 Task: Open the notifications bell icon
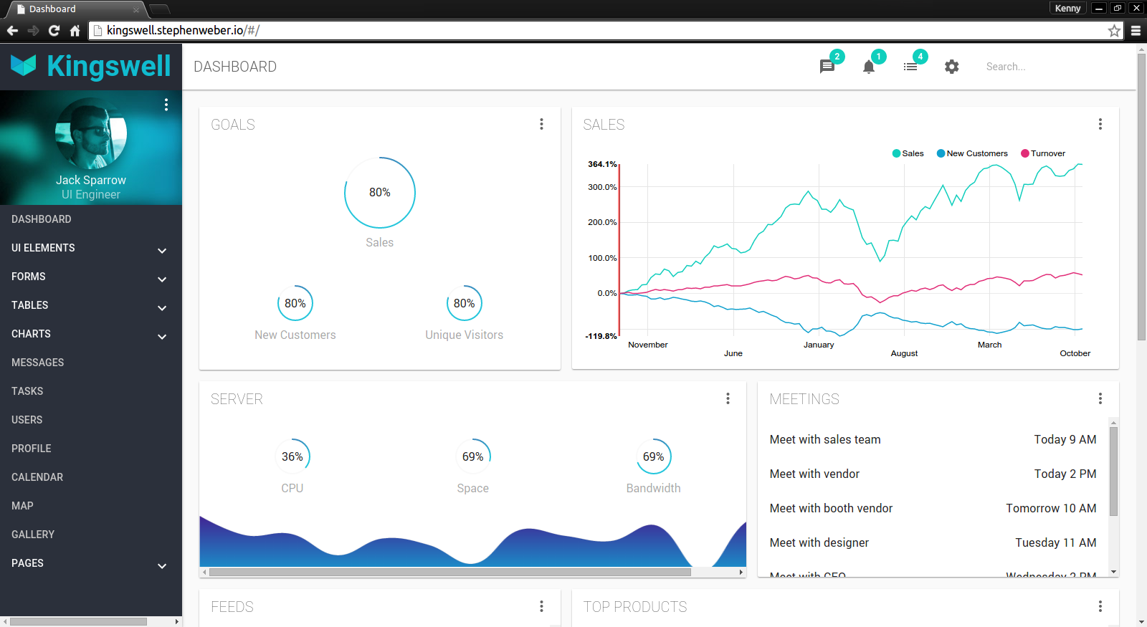869,67
